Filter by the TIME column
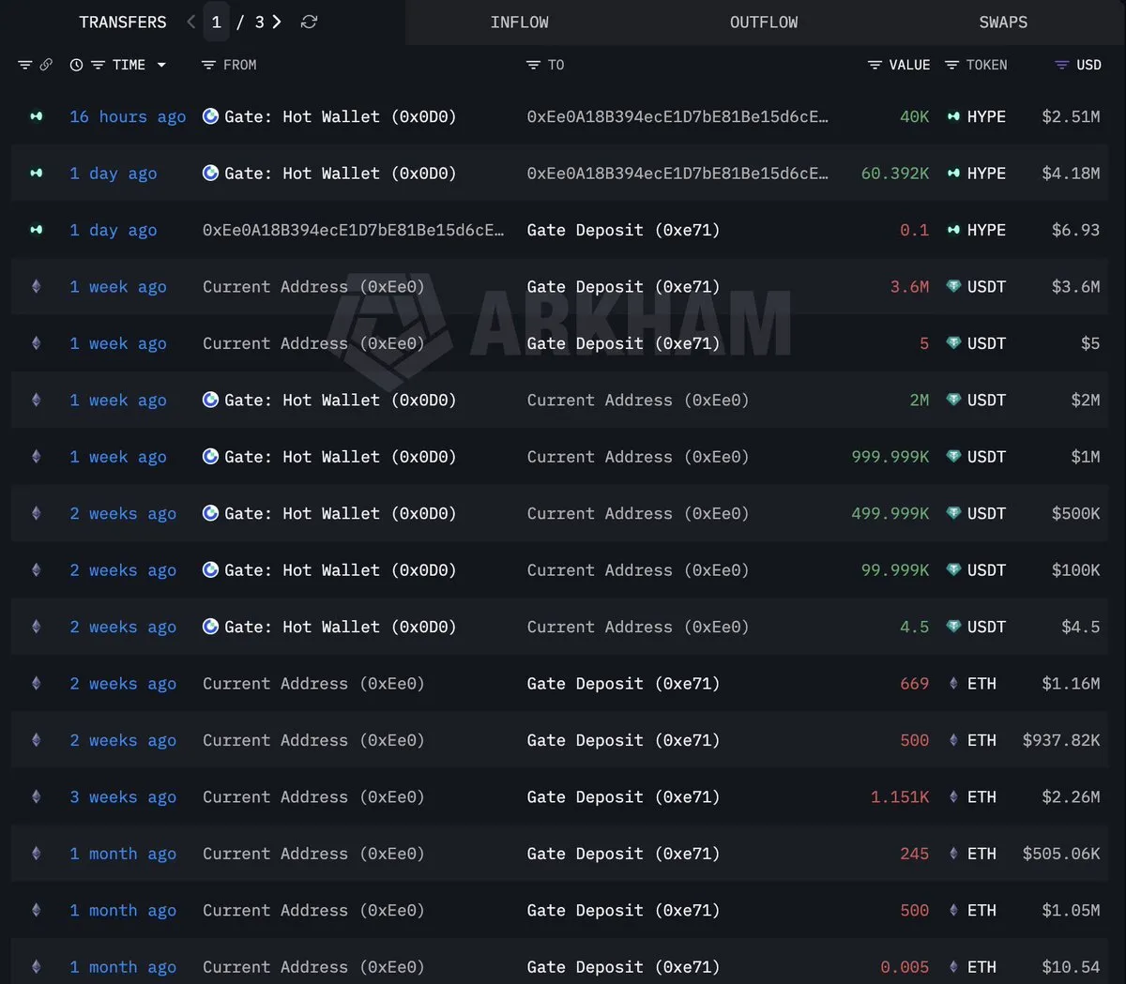Viewport: 1126px width, 984px height. click(x=98, y=65)
